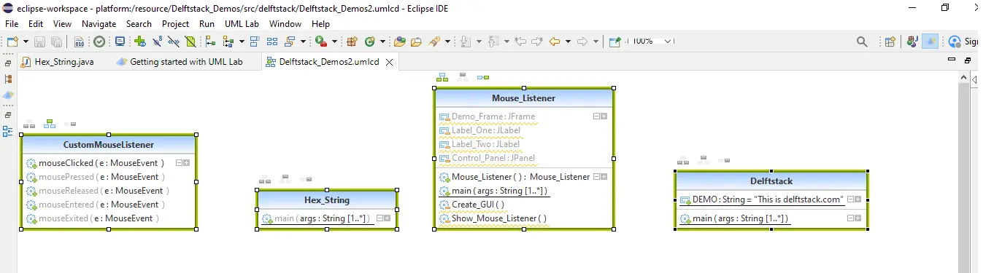The width and height of the screenshot is (994, 273).
Task: Click the green hierarchy icon above Mouse_Listener
Action: [442, 76]
